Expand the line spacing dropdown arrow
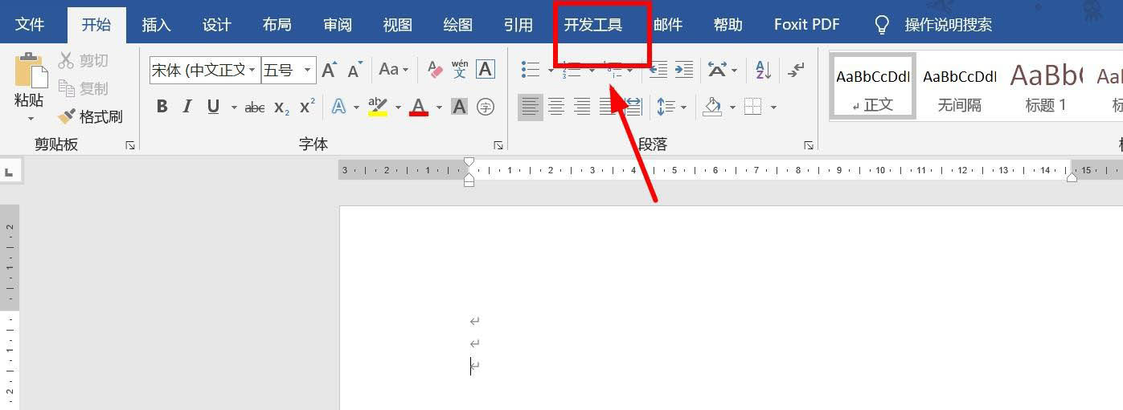Screen dimensions: 1123x410 [x=683, y=108]
